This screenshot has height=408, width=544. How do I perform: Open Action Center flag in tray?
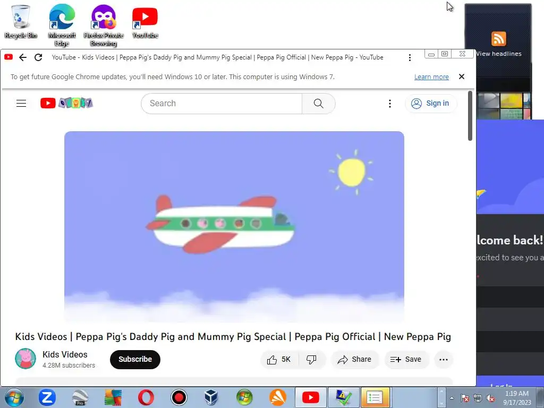pyautogui.click(x=464, y=398)
